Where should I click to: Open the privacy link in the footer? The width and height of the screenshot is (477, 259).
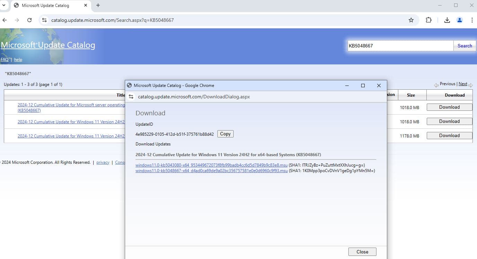[103, 162]
